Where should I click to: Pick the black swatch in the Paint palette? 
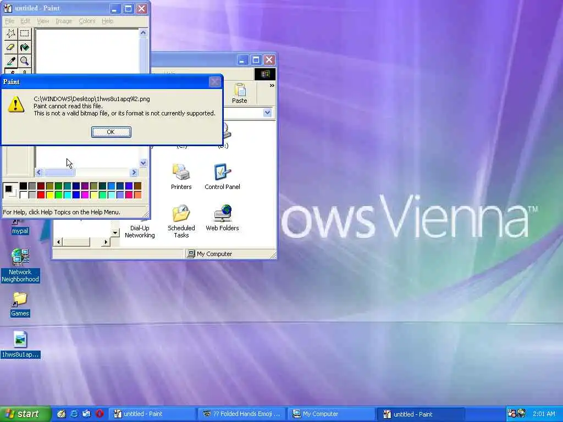[23, 186]
